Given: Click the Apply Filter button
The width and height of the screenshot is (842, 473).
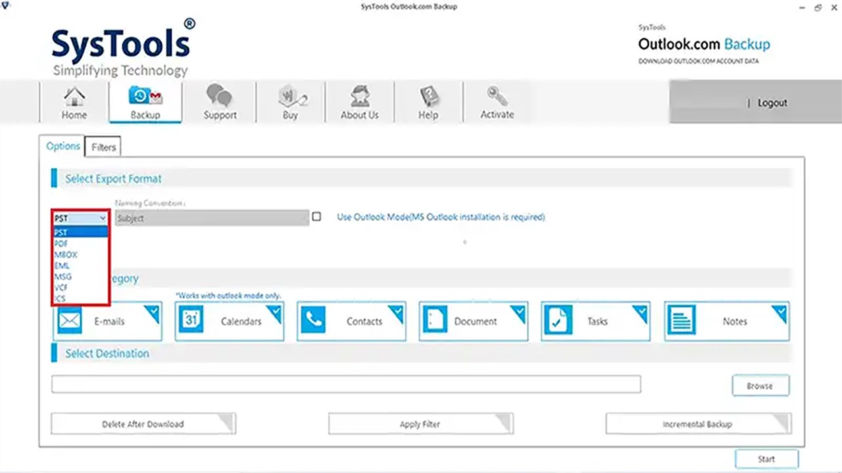Looking at the screenshot, I should (x=420, y=424).
